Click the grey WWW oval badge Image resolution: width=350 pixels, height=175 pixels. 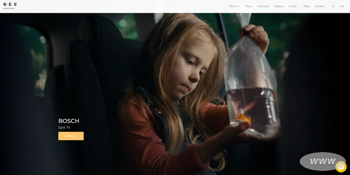pos(323,161)
